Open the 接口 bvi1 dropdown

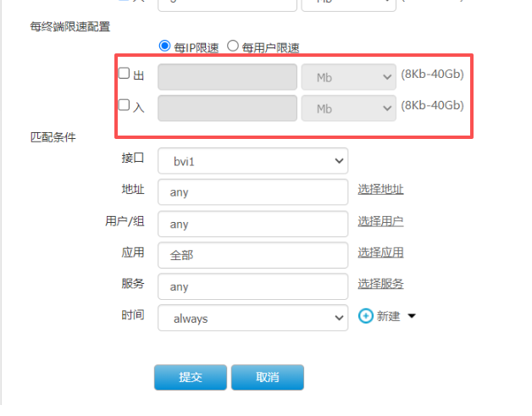(252, 159)
